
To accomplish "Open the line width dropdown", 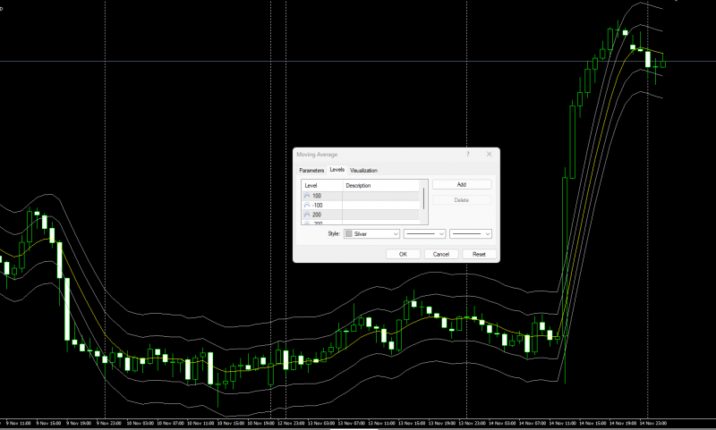I will [x=471, y=234].
